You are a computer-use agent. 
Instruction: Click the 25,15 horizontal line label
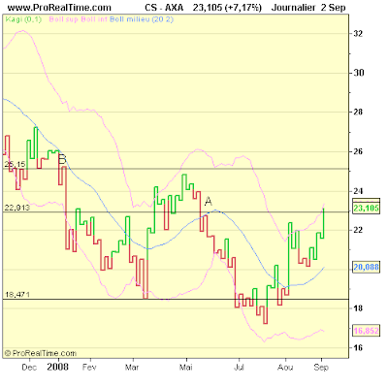click(x=15, y=164)
